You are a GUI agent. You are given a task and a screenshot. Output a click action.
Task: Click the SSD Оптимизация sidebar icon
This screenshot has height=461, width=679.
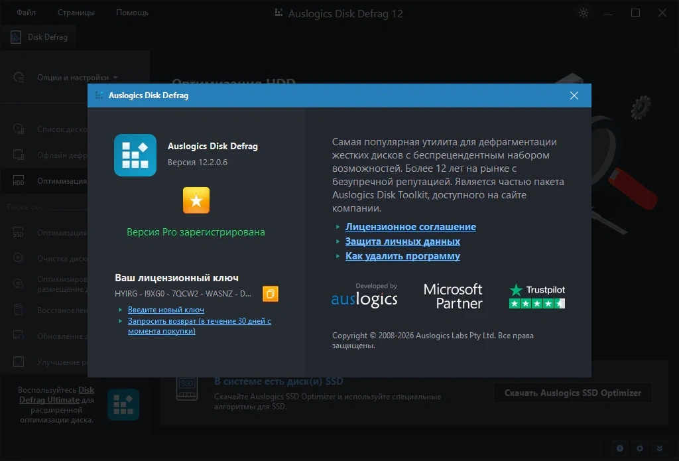click(18, 232)
